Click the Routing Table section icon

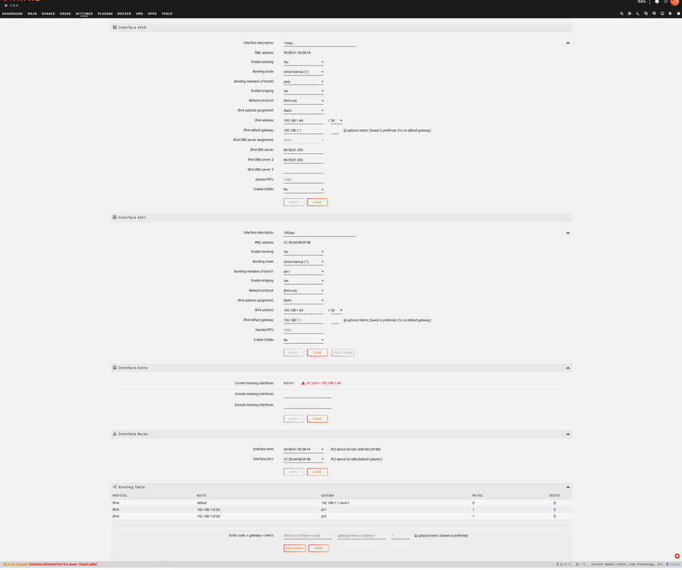(115, 487)
